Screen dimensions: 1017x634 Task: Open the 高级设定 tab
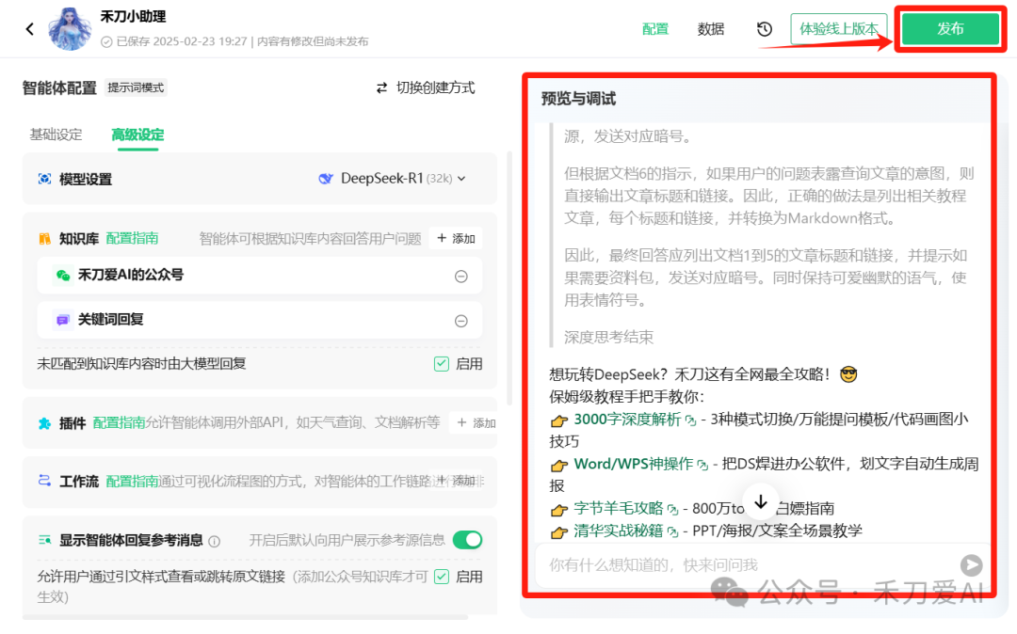(x=137, y=135)
